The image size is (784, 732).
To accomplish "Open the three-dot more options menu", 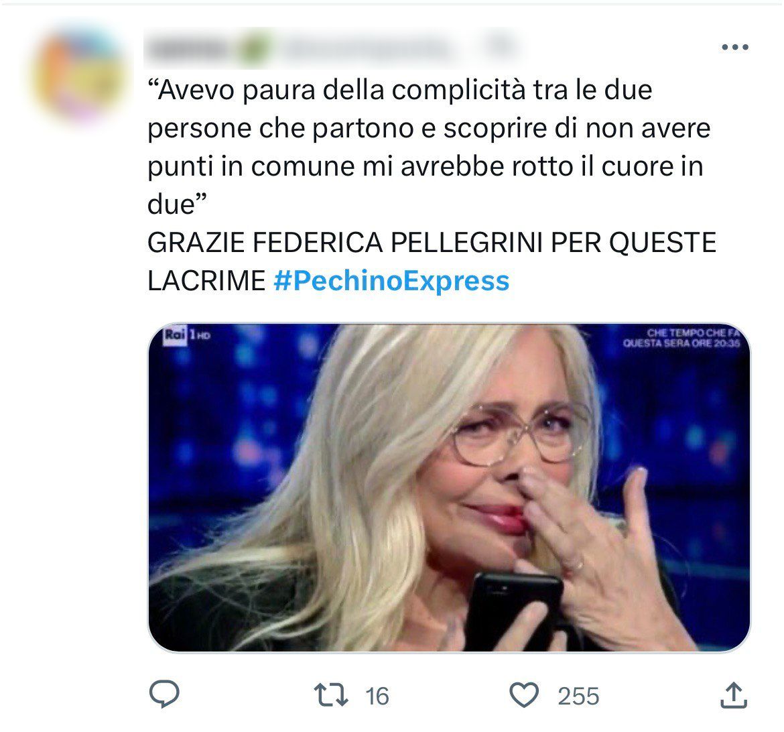I will pyautogui.click(x=734, y=48).
